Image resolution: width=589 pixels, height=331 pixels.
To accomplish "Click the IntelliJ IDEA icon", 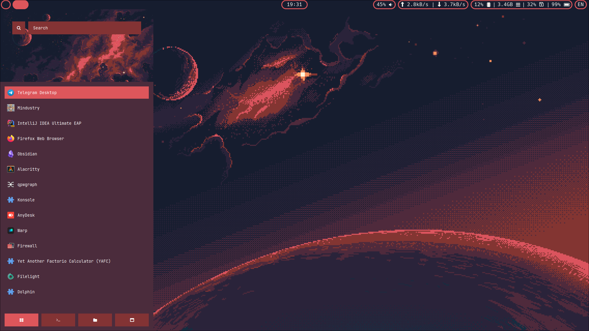I will (x=11, y=123).
